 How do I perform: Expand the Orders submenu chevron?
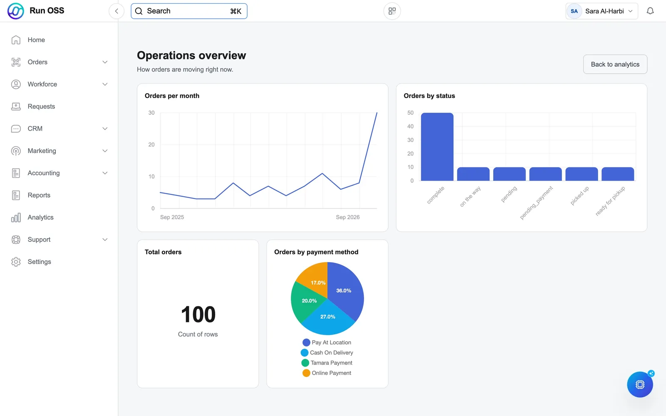105,62
